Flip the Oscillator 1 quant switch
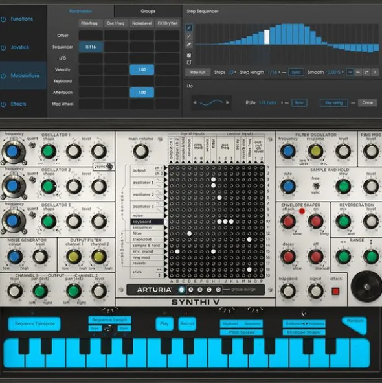Image resolution: width=382 pixels, height=383 pixels. pos(32,145)
